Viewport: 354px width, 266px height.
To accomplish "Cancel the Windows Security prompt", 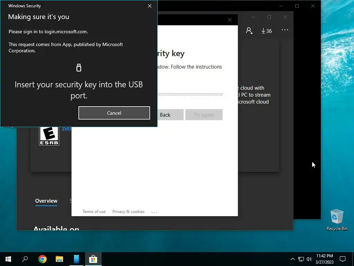I will tap(114, 113).
